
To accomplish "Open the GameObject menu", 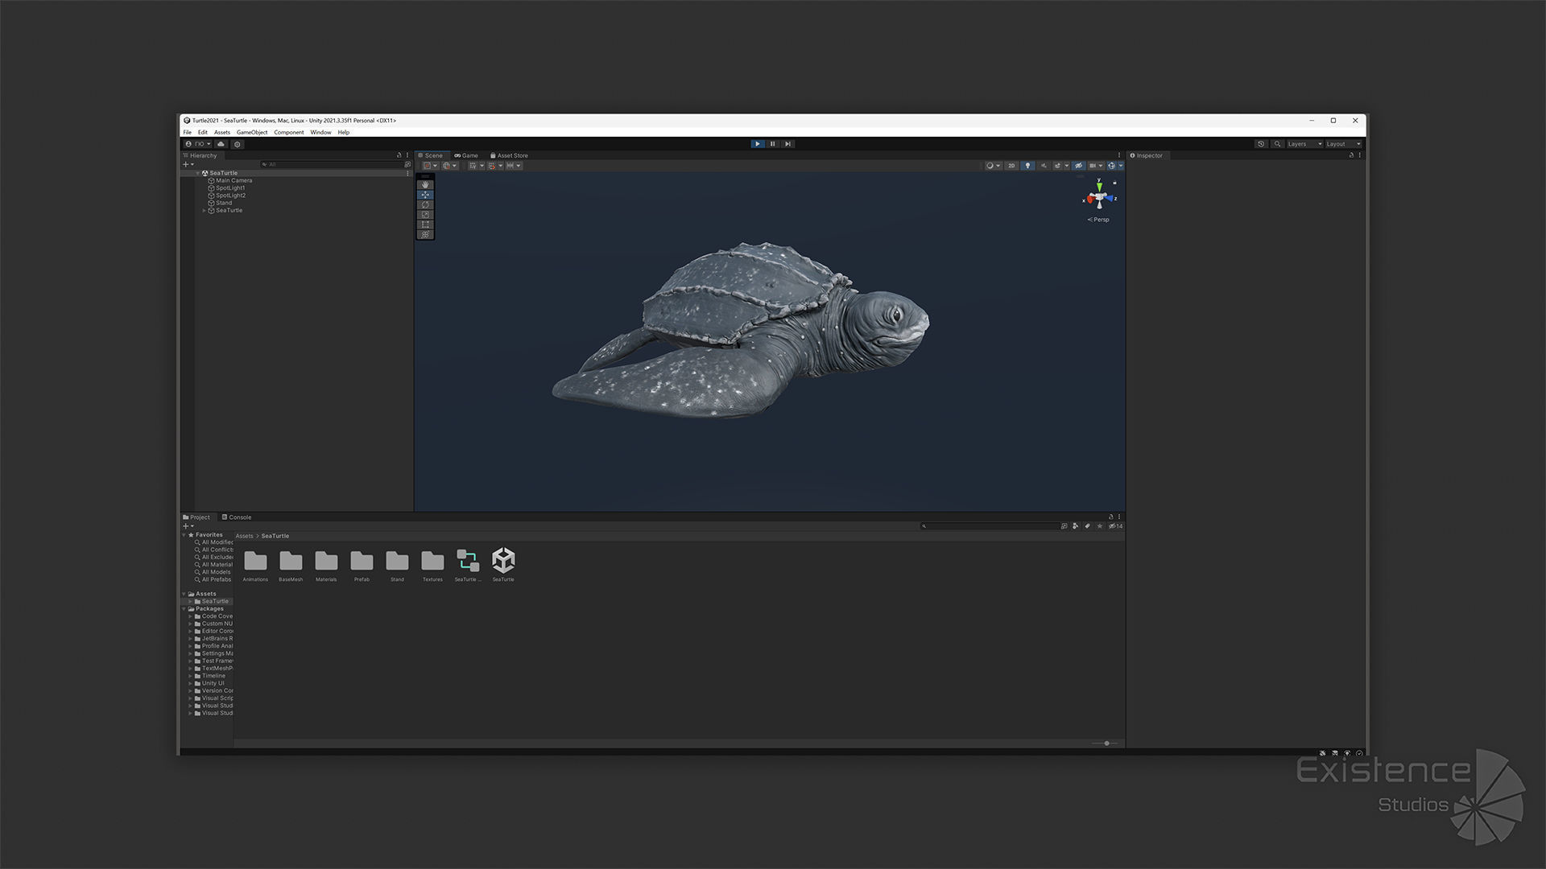I will 251,133.
